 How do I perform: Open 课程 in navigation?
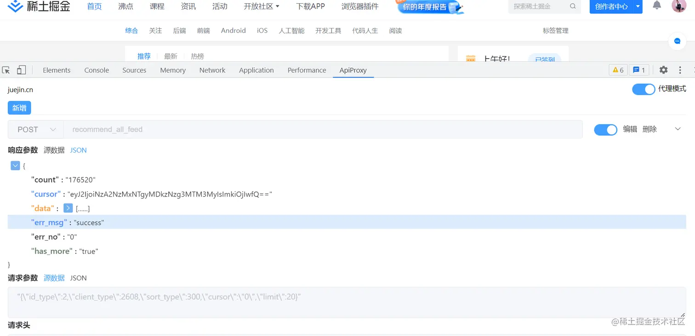(157, 6)
